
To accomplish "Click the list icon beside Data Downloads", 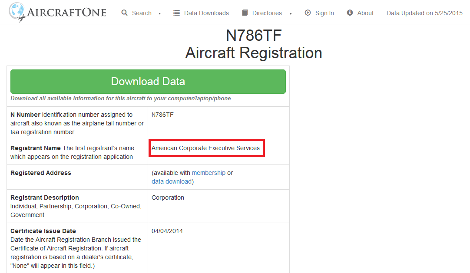I will pos(176,13).
